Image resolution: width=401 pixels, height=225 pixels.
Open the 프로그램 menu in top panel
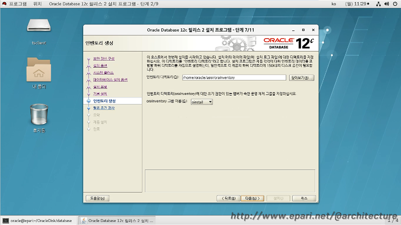click(x=18, y=4)
